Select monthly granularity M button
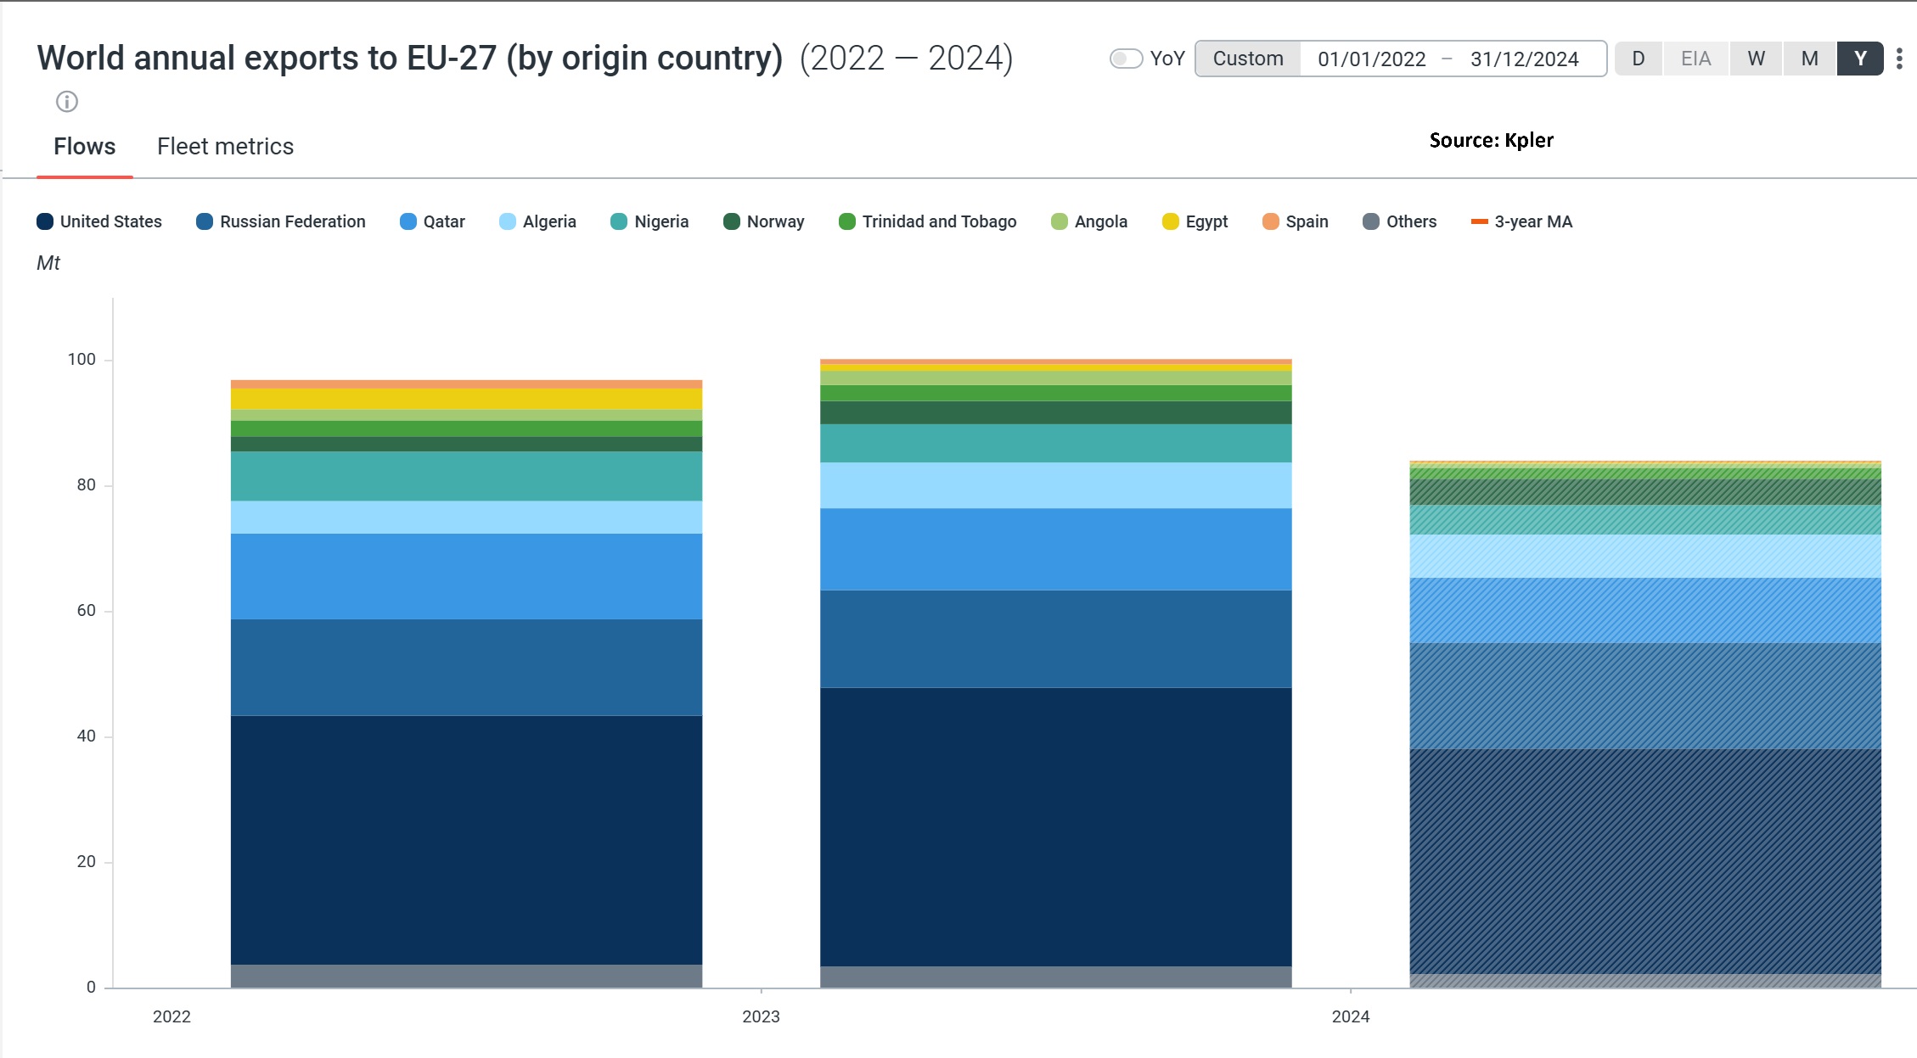The image size is (1917, 1058). [x=1809, y=59]
